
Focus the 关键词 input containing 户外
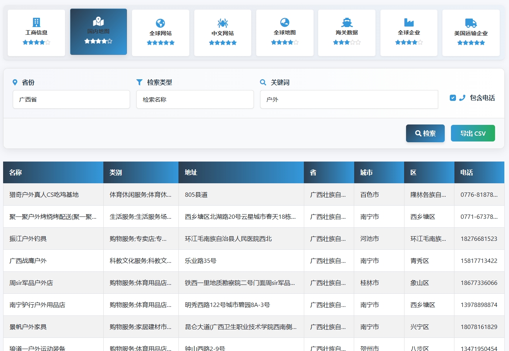click(349, 99)
